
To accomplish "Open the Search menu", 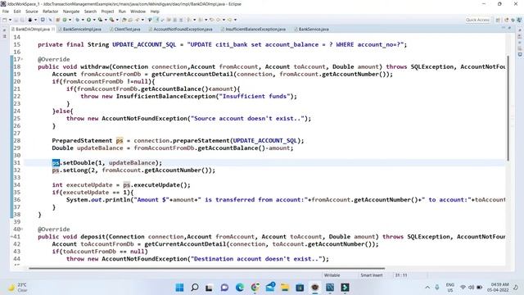I will (90, 11).
